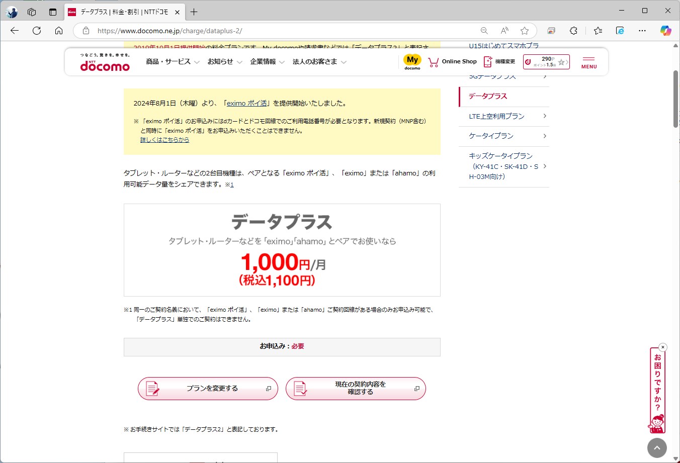Open My docomo icon

(412, 62)
